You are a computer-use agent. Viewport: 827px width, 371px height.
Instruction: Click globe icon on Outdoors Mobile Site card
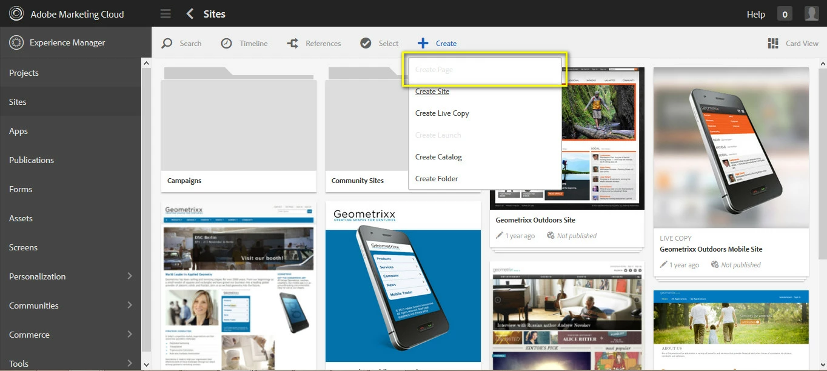(715, 264)
